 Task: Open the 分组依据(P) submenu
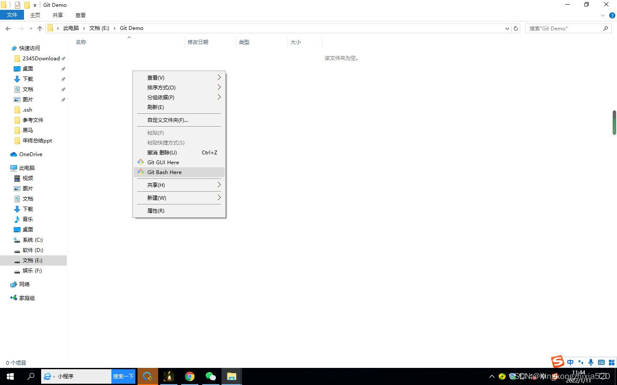(x=179, y=97)
